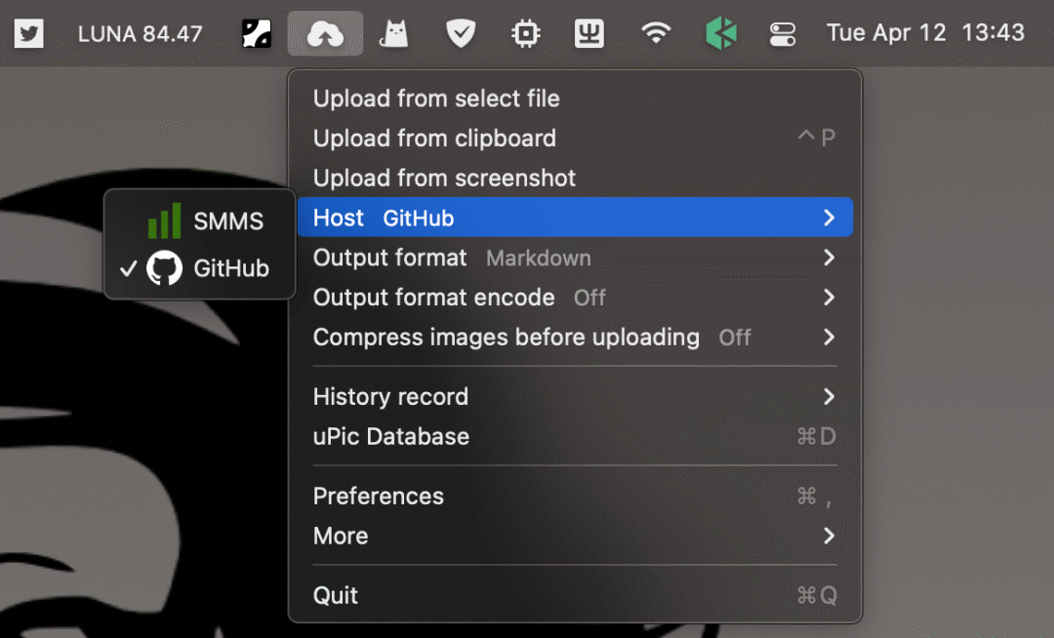The height and width of the screenshot is (638, 1054).
Task: Click the GitHub octocat logo icon
Action: pyautogui.click(x=165, y=268)
